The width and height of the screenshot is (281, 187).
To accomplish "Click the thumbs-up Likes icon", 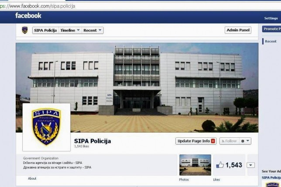I will pos(220,165).
